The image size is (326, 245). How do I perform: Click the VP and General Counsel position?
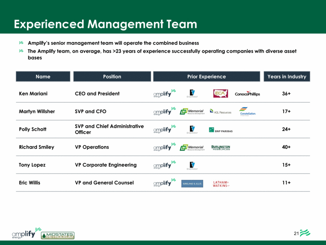[x=104, y=182]
